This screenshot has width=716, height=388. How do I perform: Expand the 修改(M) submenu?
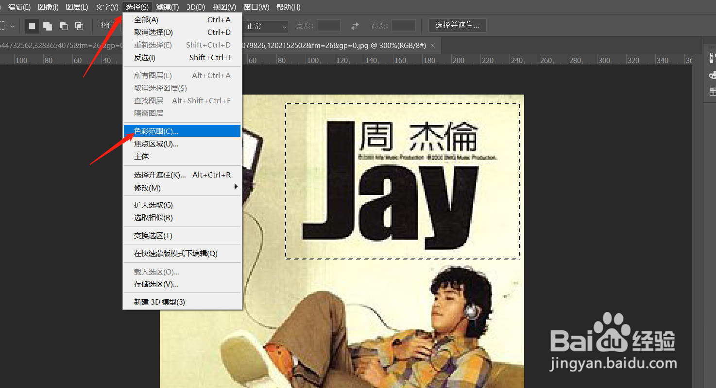coord(182,188)
